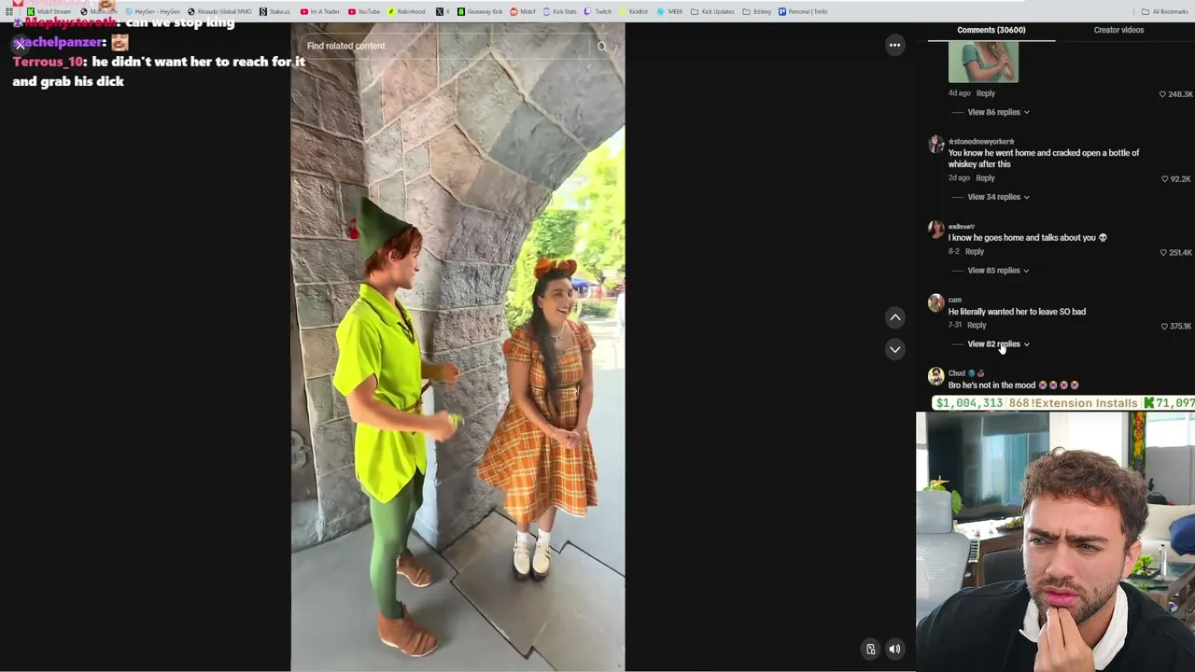The width and height of the screenshot is (1195, 672).
Task: Open the avatar beside the 8-2 comment
Action: pyautogui.click(x=935, y=230)
